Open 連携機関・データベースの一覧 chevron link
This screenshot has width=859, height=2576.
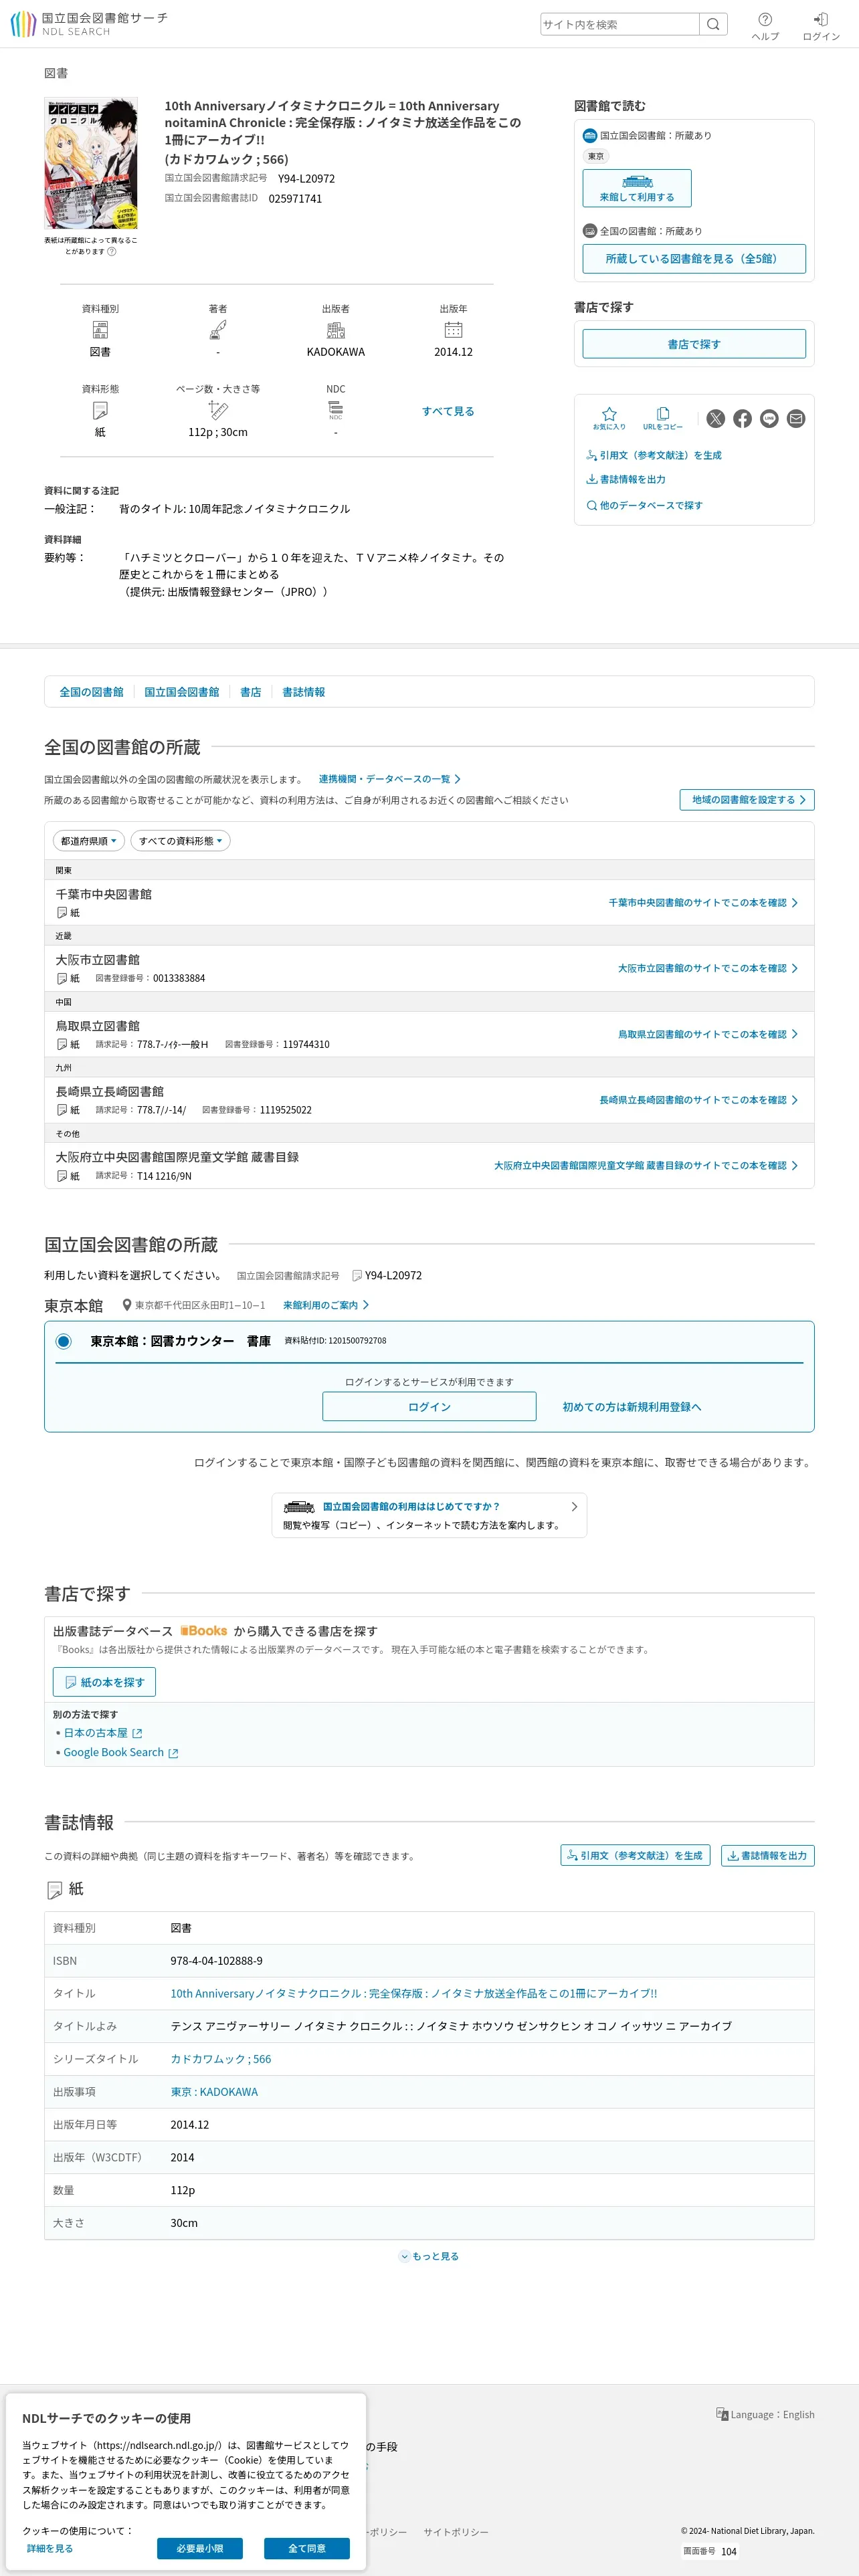pos(390,779)
